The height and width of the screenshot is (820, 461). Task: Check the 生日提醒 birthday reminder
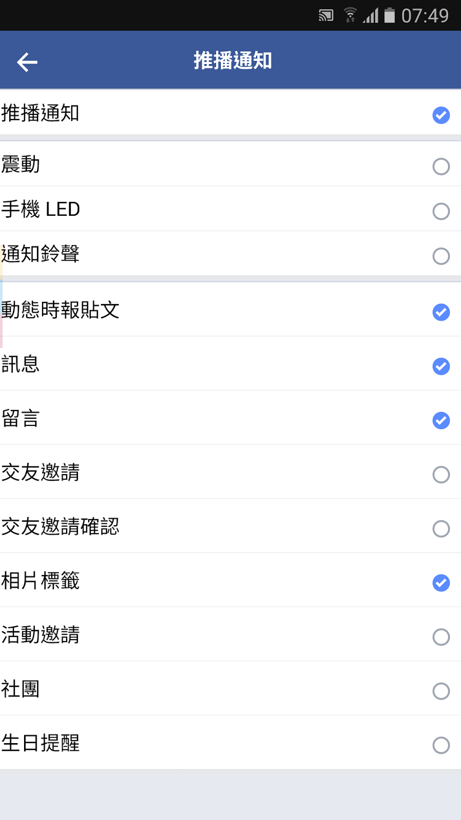coord(441,745)
